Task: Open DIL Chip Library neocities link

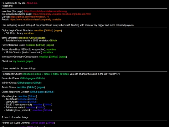Action: (29, 33)
